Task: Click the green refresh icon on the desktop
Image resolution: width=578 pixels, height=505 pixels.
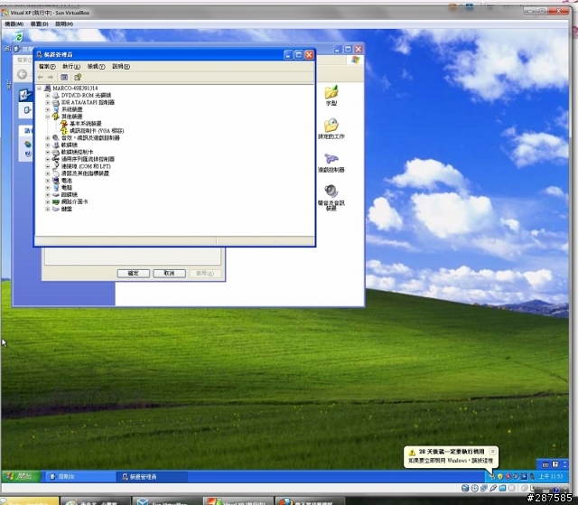Action: click(x=17, y=36)
